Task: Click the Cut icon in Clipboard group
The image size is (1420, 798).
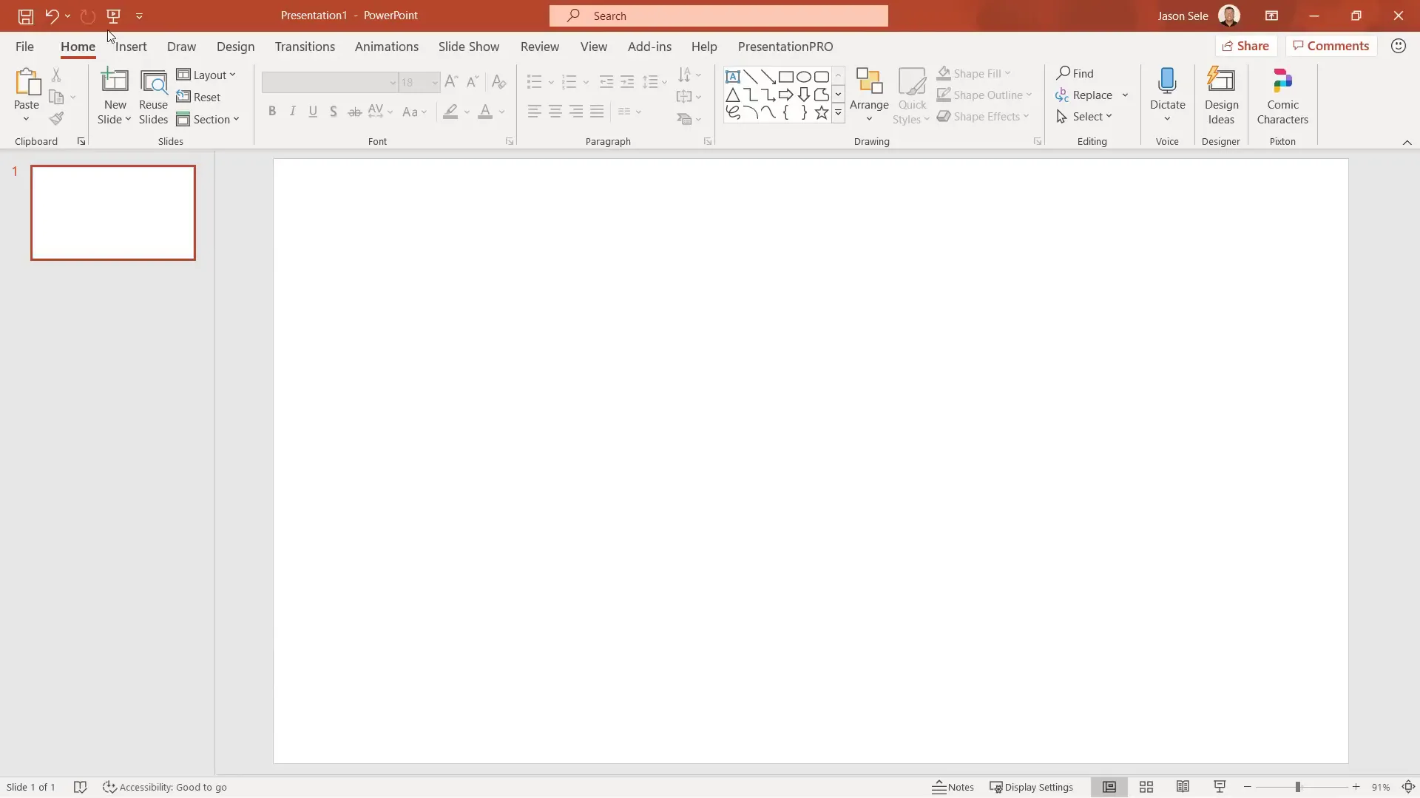Action: pyautogui.click(x=56, y=75)
